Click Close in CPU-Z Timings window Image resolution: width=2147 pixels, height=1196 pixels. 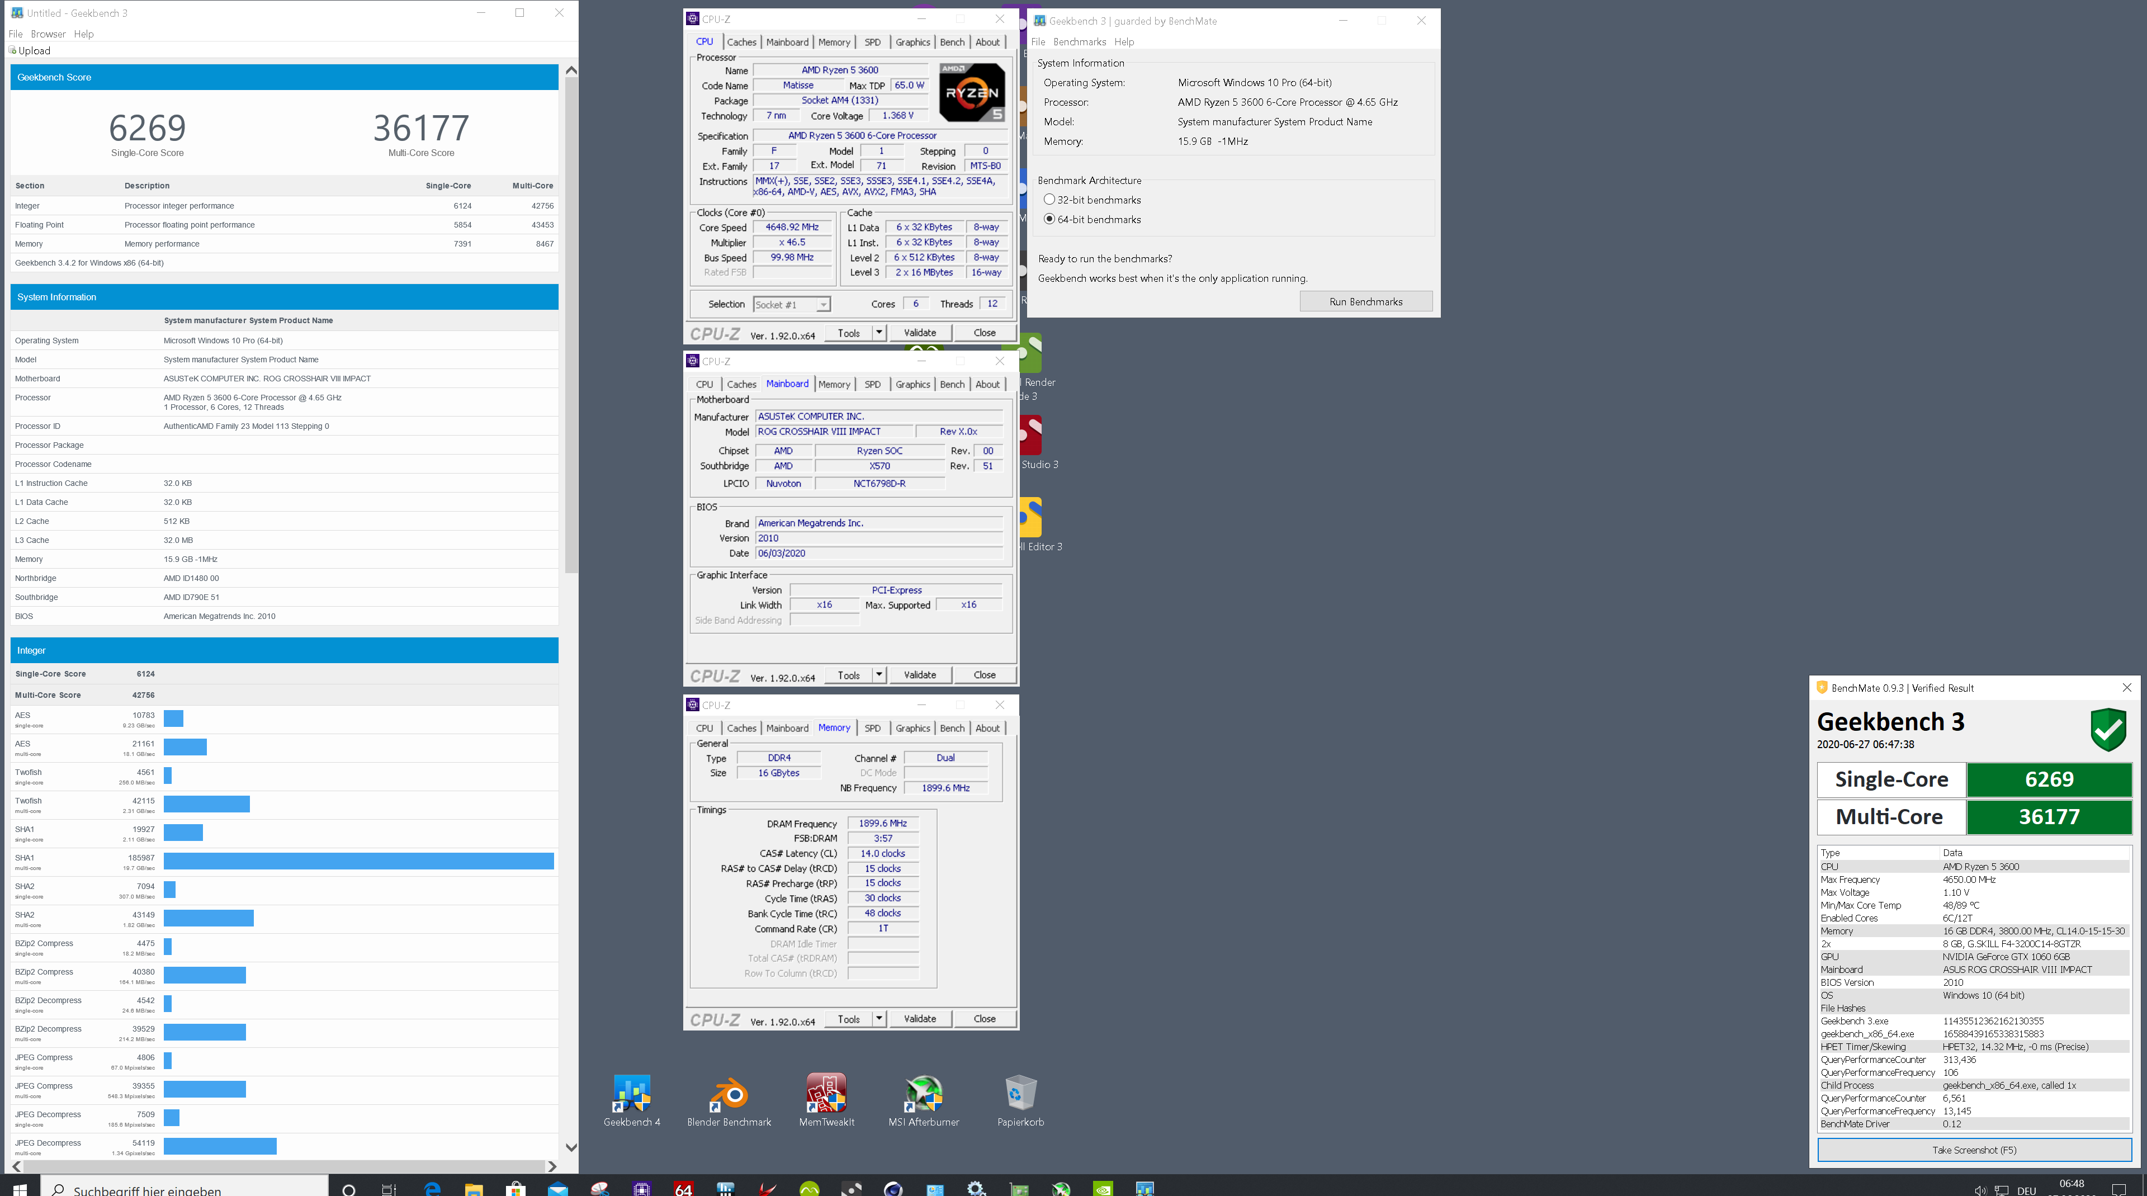pyautogui.click(x=984, y=1019)
